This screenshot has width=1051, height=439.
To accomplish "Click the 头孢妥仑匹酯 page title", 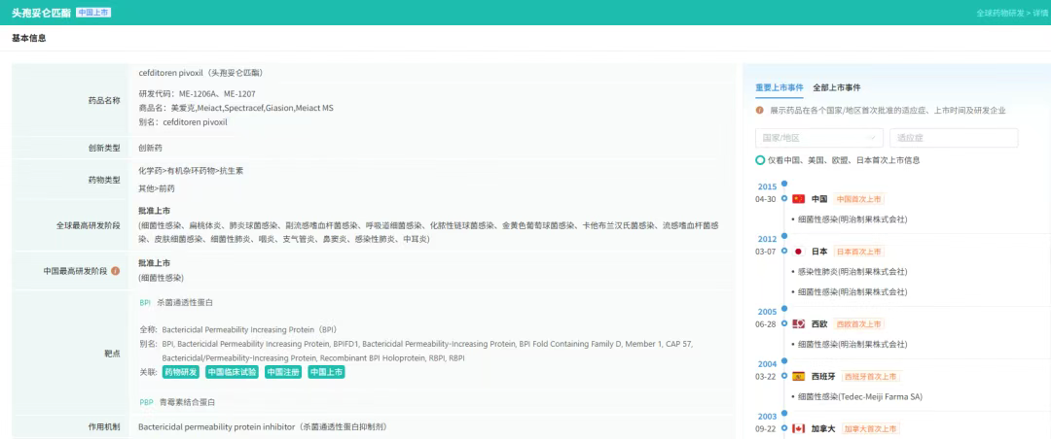I will coord(42,13).
